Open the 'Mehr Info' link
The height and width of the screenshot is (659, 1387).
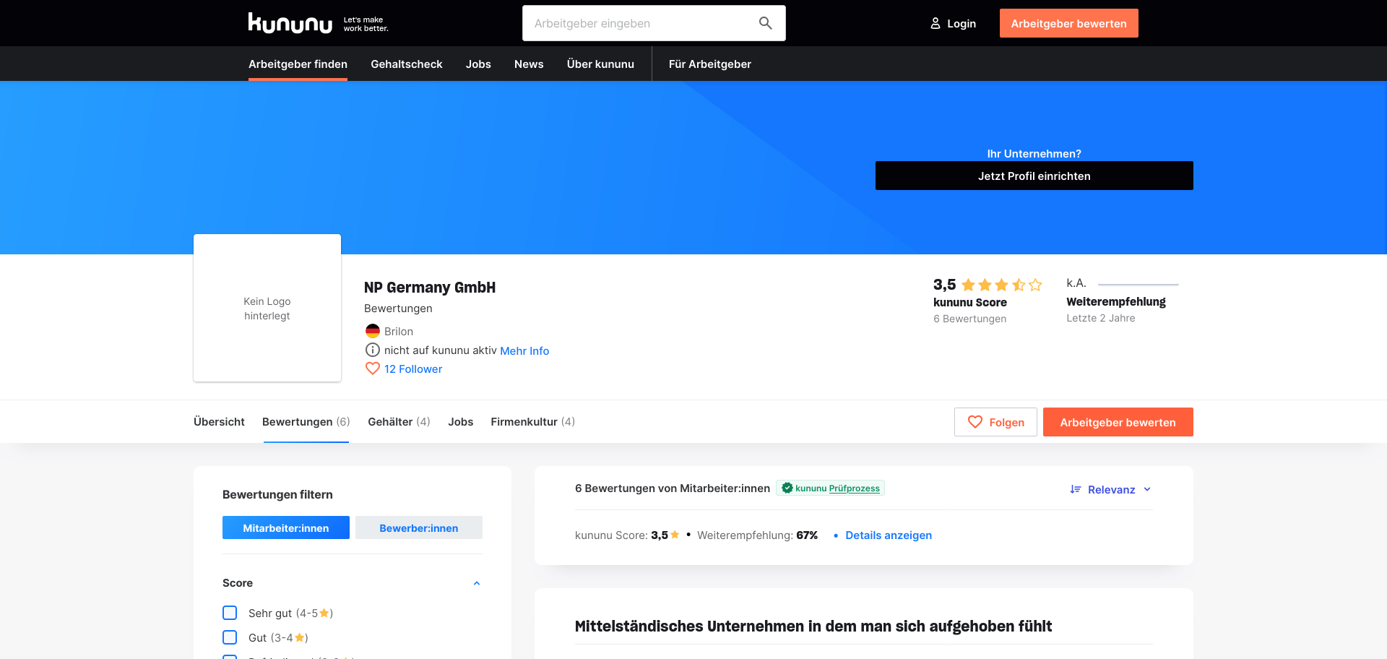pyautogui.click(x=524, y=350)
